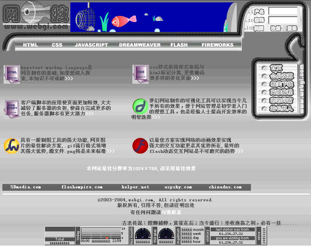Click the bullet icon beside 首页

[x=264, y=68]
